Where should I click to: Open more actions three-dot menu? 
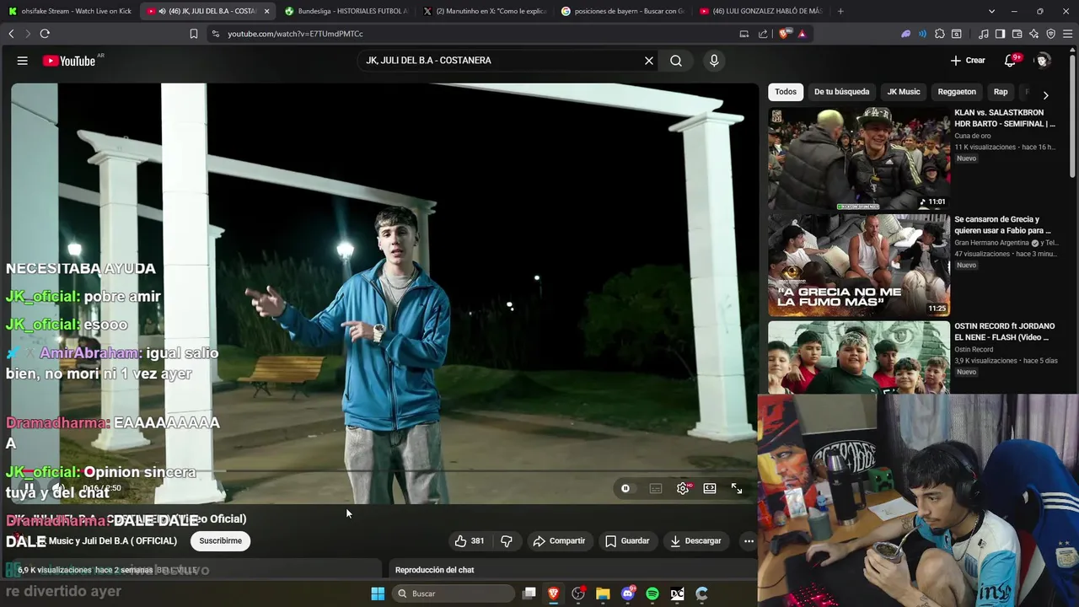pyautogui.click(x=748, y=541)
